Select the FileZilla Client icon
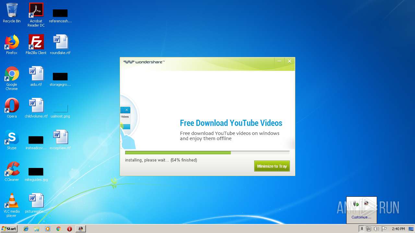This screenshot has width=415, height=233. point(36,45)
